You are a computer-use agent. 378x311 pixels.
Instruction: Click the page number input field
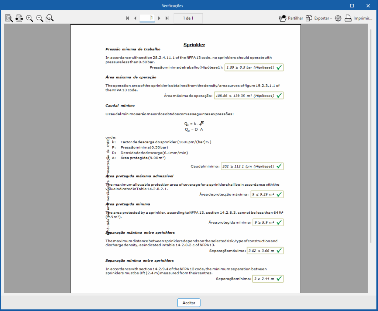(x=147, y=18)
